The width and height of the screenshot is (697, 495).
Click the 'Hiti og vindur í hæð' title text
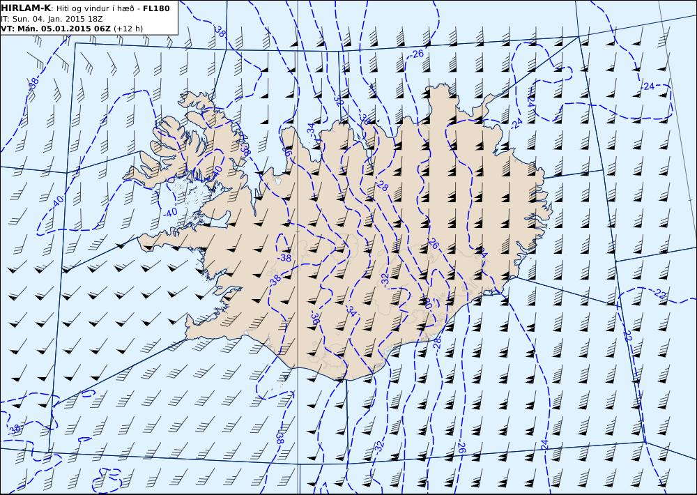point(95,8)
